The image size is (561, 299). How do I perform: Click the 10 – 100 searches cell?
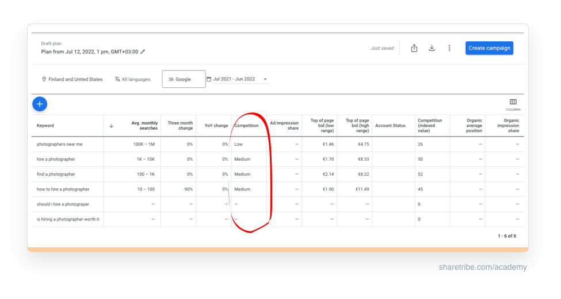click(x=146, y=189)
